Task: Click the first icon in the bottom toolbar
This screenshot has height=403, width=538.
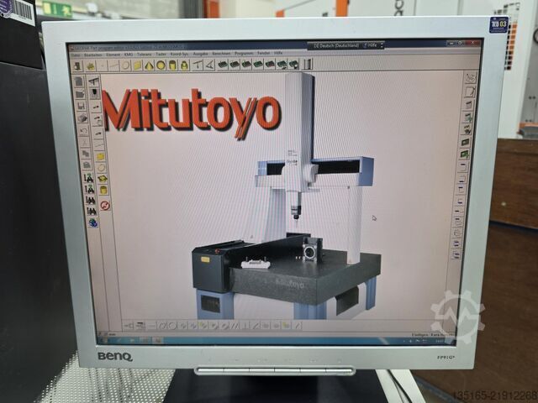Action: pyautogui.click(x=128, y=325)
